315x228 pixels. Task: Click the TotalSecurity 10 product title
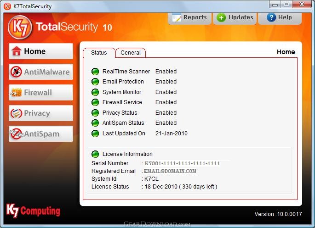click(74, 27)
